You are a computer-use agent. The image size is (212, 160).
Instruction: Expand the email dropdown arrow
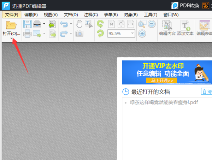(44, 33)
